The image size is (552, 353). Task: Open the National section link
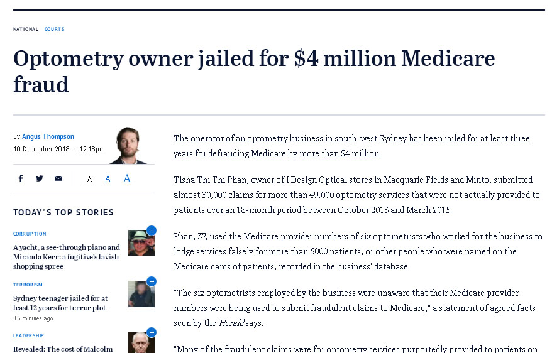(x=26, y=29)
